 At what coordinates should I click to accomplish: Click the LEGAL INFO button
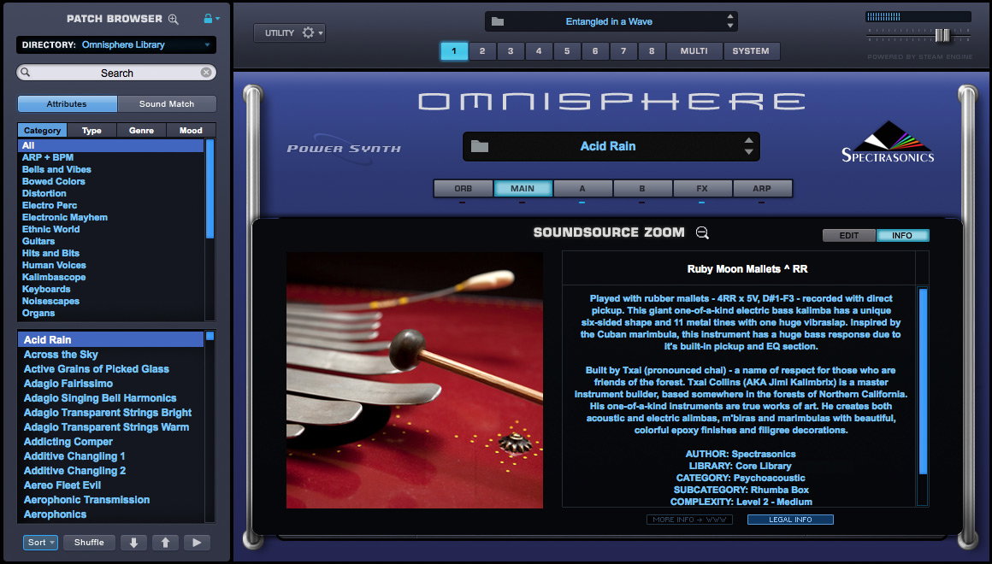click(x=790, y=520)
